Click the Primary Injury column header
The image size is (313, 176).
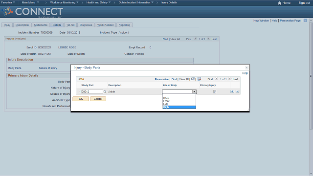208,85
